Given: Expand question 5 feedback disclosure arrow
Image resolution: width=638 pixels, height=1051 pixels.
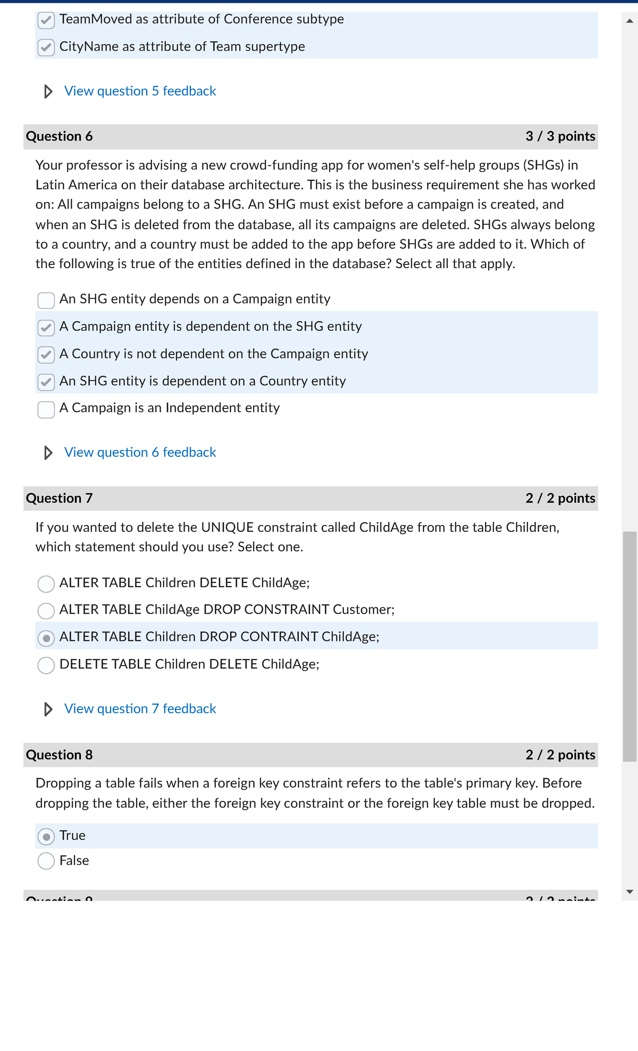Looking at the screenshot, I should point(48,91).
